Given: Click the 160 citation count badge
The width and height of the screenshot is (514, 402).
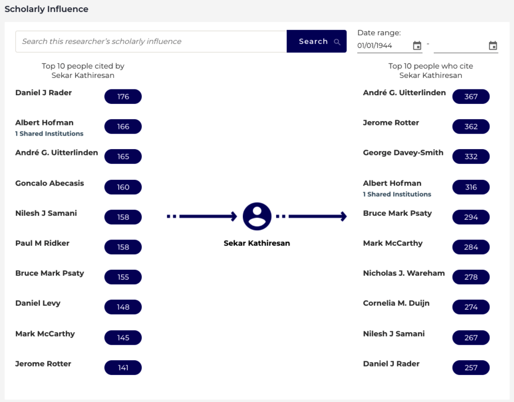Looking at the screenshot, I should coord(123,187).
